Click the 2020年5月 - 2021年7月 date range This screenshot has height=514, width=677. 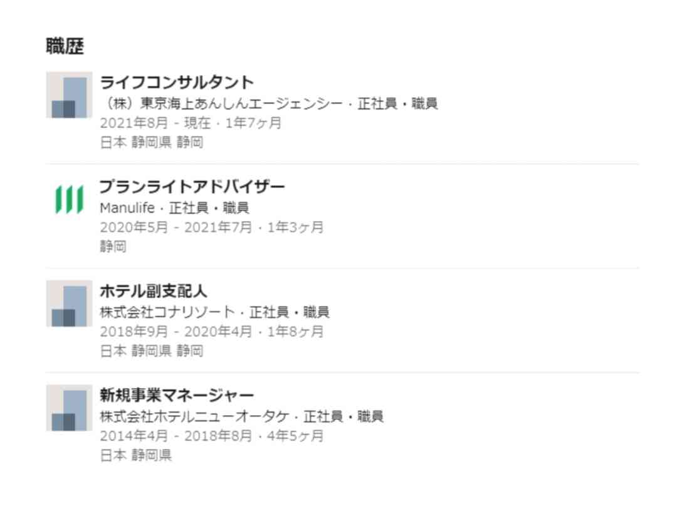click(176, 227)
